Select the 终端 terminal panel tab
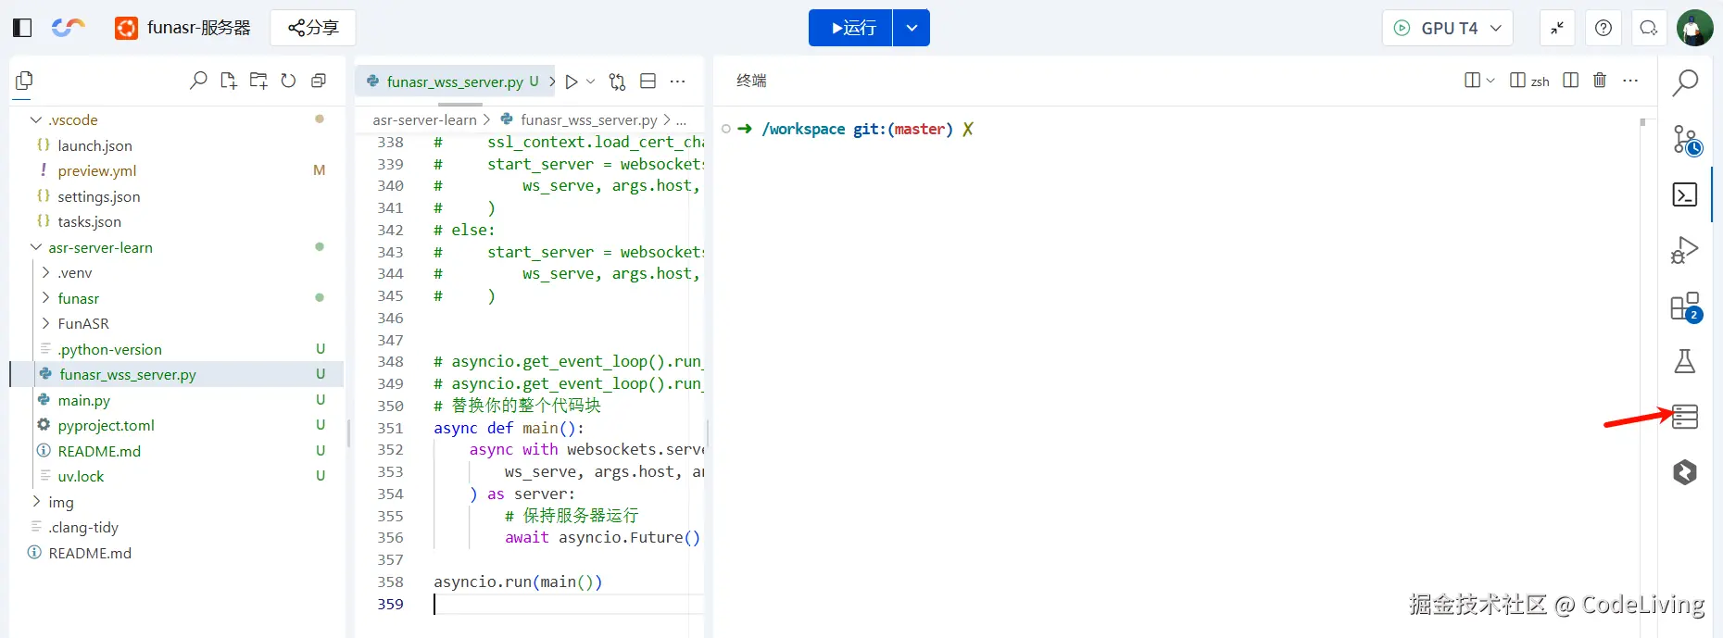Image resolution: width=1723 pixels, height=638 pixels. point(751,81)
